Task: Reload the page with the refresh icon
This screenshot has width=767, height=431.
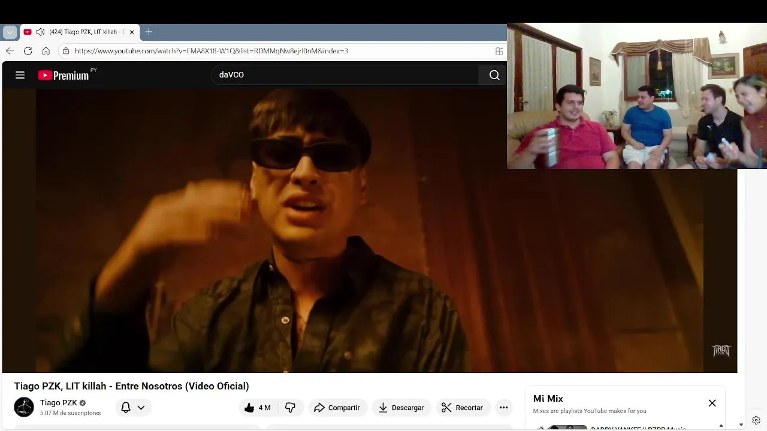Action: pos(28,51)
